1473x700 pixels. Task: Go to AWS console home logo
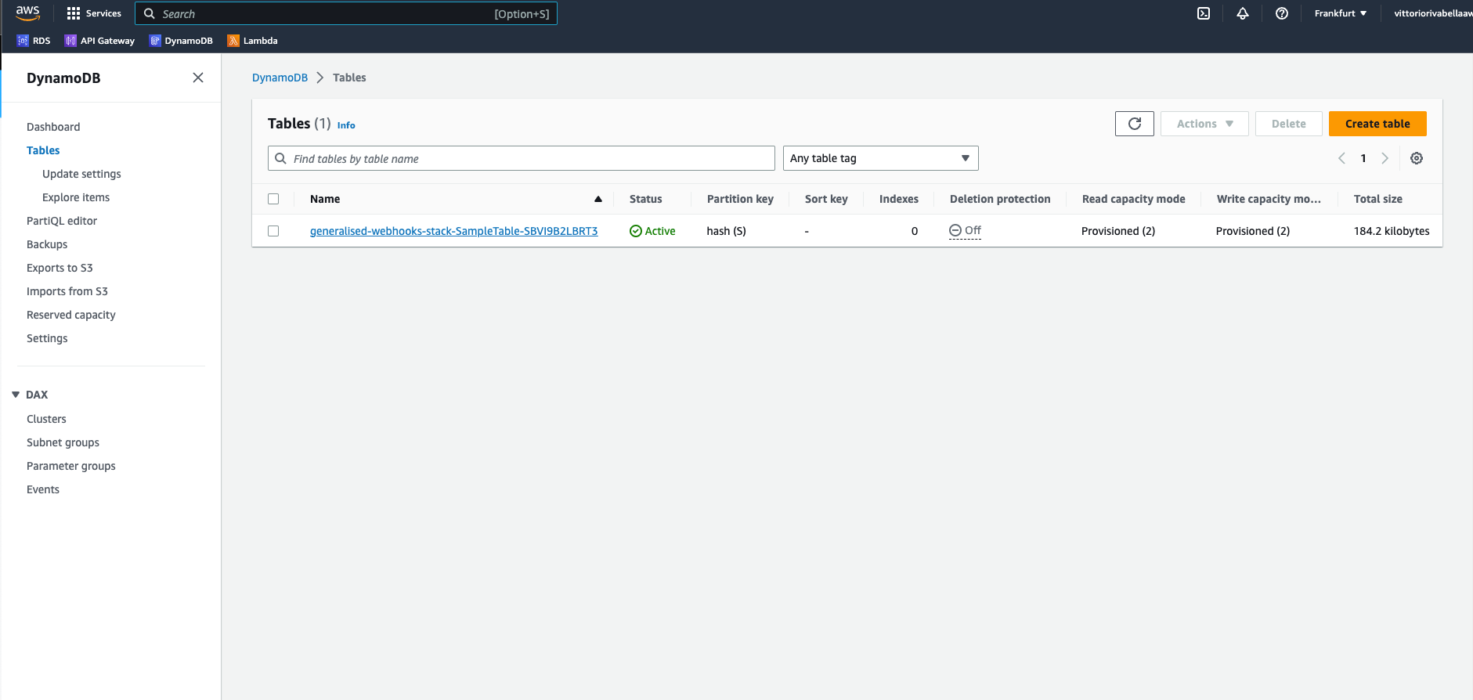coord(27,13)
